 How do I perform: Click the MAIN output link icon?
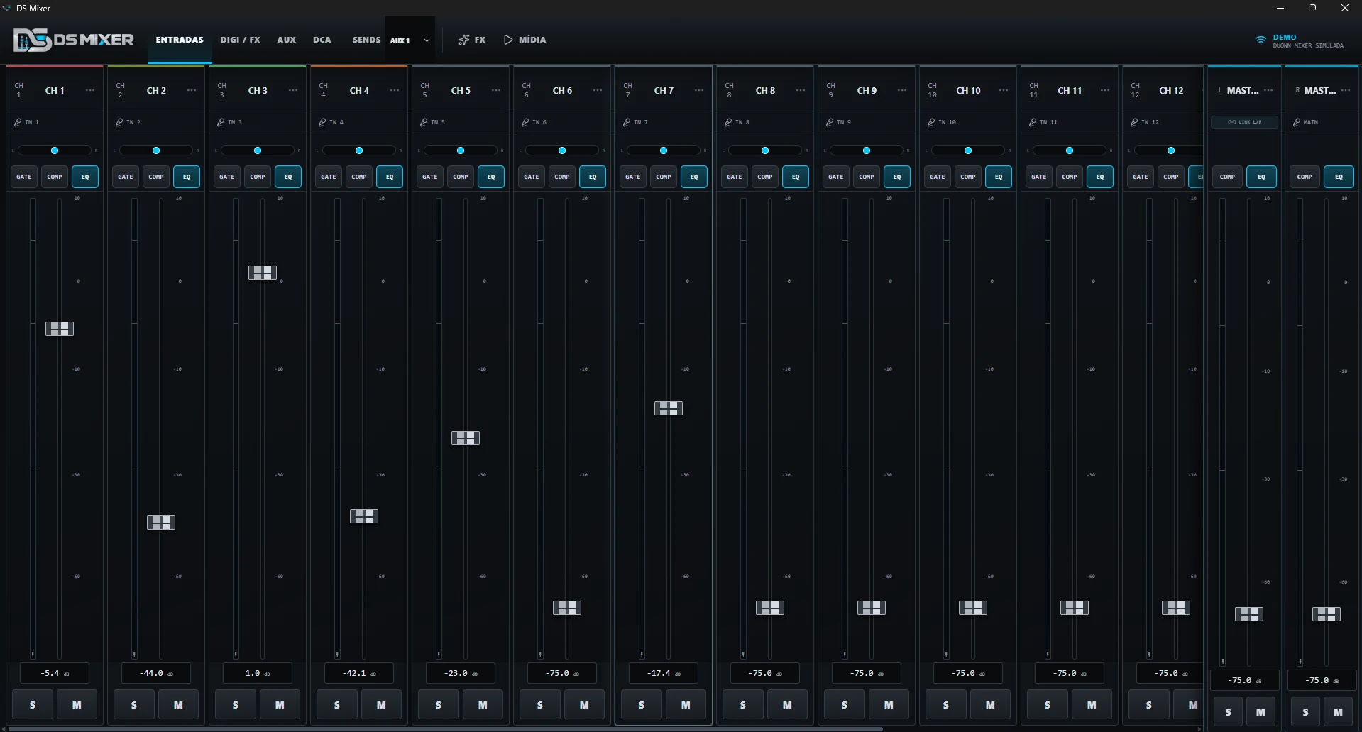point(1297,122)
